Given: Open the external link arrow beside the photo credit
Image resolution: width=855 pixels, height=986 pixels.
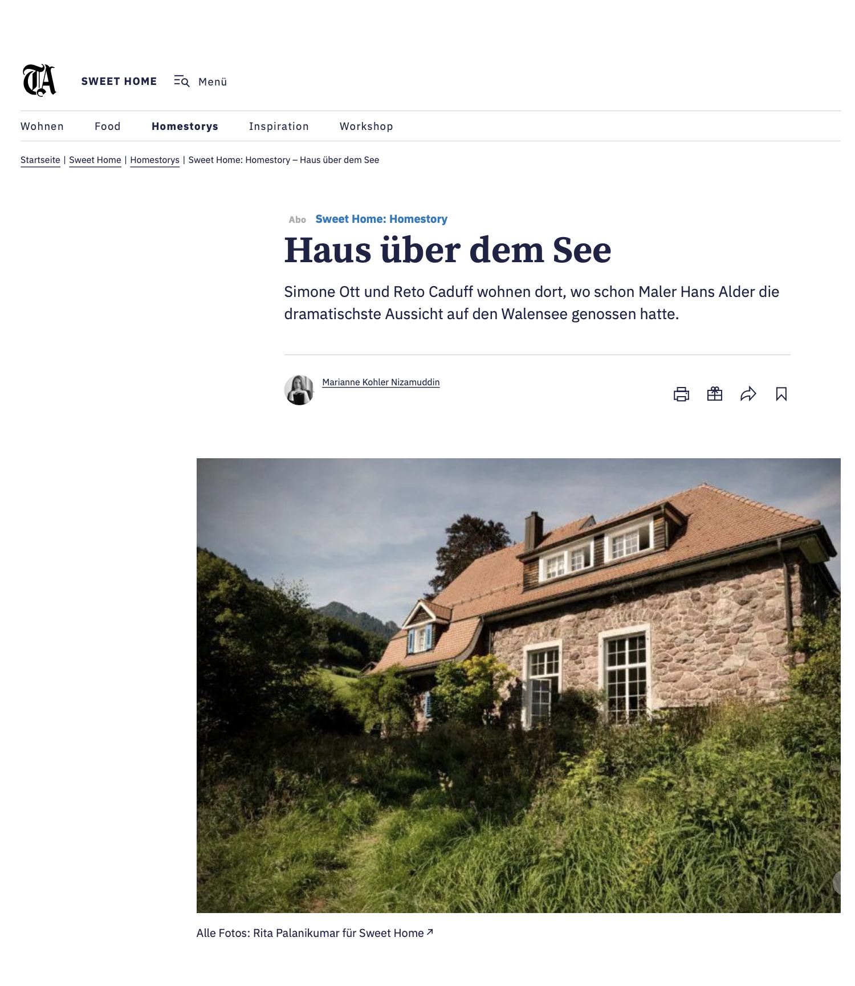Looking at the screenshot, I should (430, 932).
